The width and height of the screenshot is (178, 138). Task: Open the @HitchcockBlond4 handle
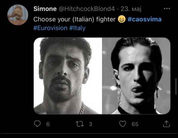(x=87, y=9)
